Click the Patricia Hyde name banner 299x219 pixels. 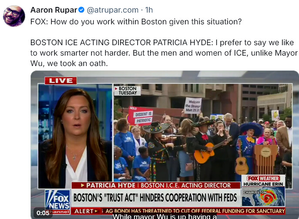click(x=156, y=185)
